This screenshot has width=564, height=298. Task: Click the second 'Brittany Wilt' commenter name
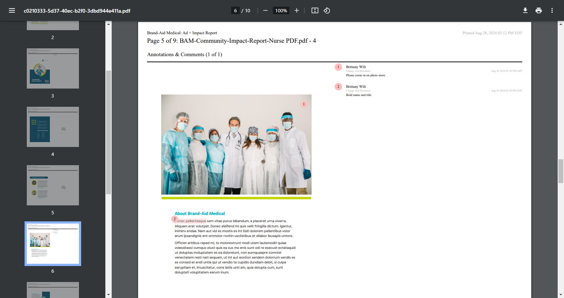[x=356, y=87]
